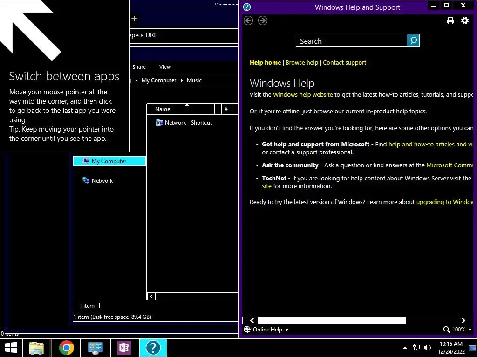Image resolution: width=477 pixels, height=357 pixels.
Task: Open Google Chrome from the taskbar
Action: (x=66, y=348)
